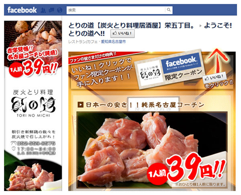
Task: Click the arrow before ようこそ! heading
Action: pos(200,26)
